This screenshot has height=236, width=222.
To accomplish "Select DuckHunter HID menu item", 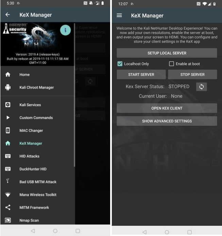I will click(38, 169).
